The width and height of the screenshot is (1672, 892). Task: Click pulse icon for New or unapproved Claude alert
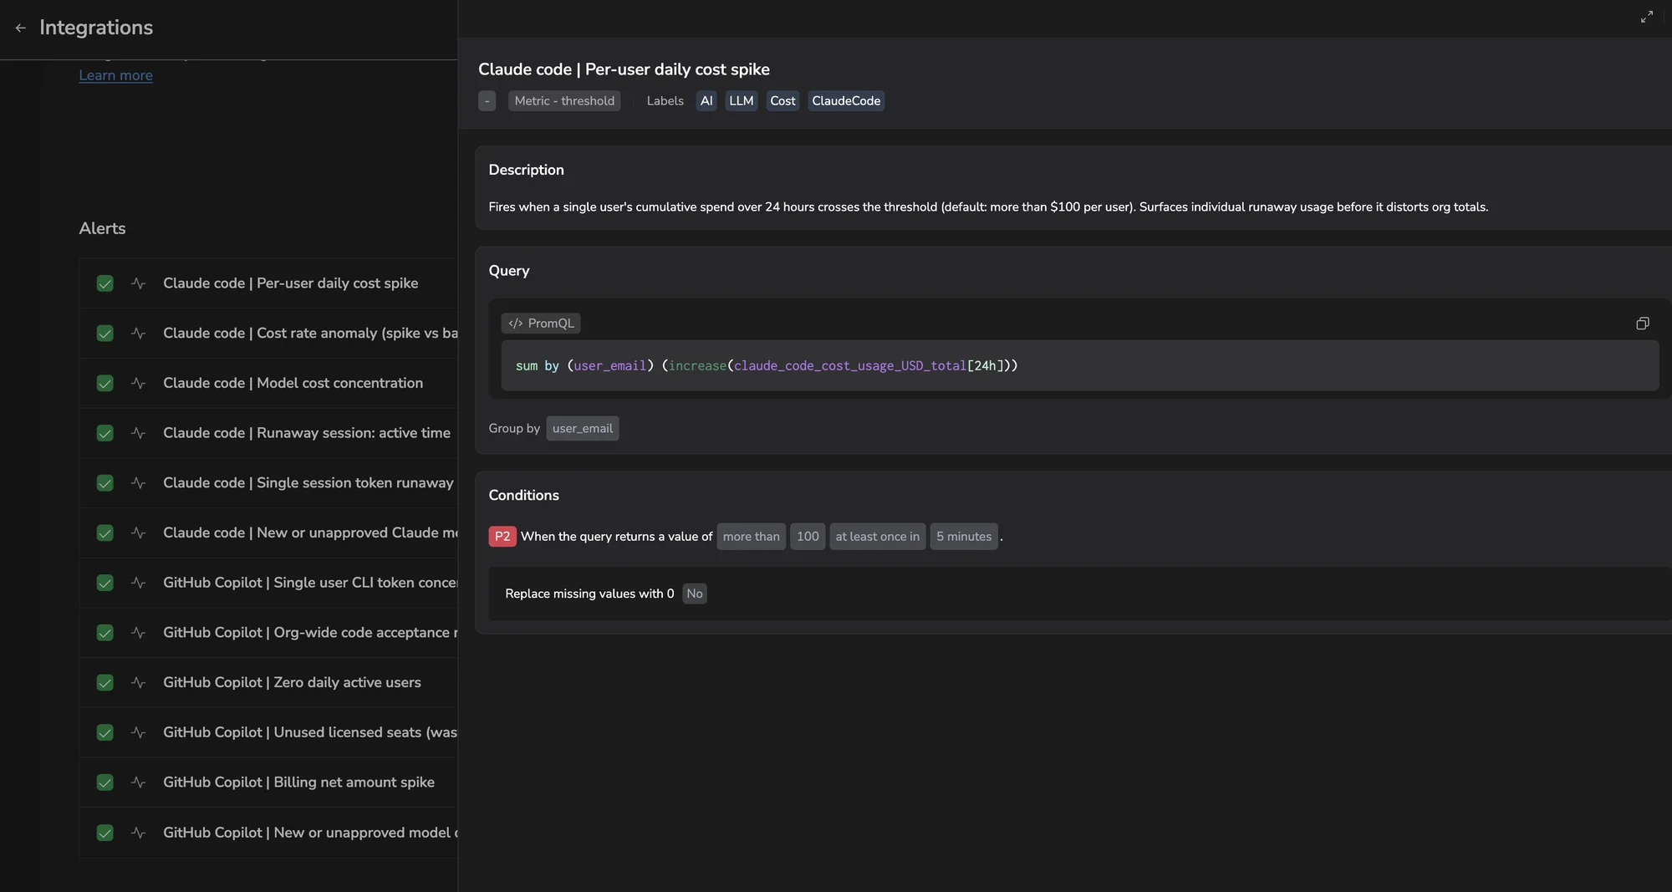139,533
